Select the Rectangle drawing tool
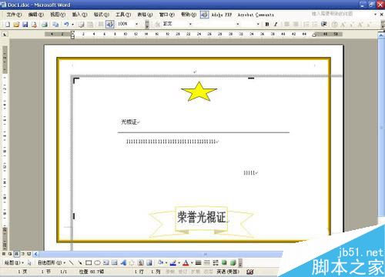 (x=89, y=262)
